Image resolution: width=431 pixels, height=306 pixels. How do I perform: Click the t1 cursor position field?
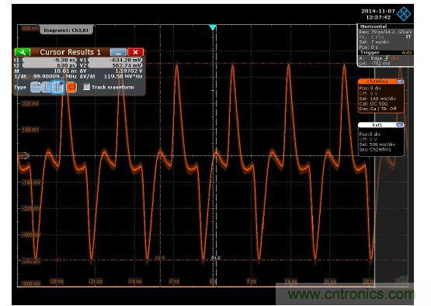coord(50,61)
